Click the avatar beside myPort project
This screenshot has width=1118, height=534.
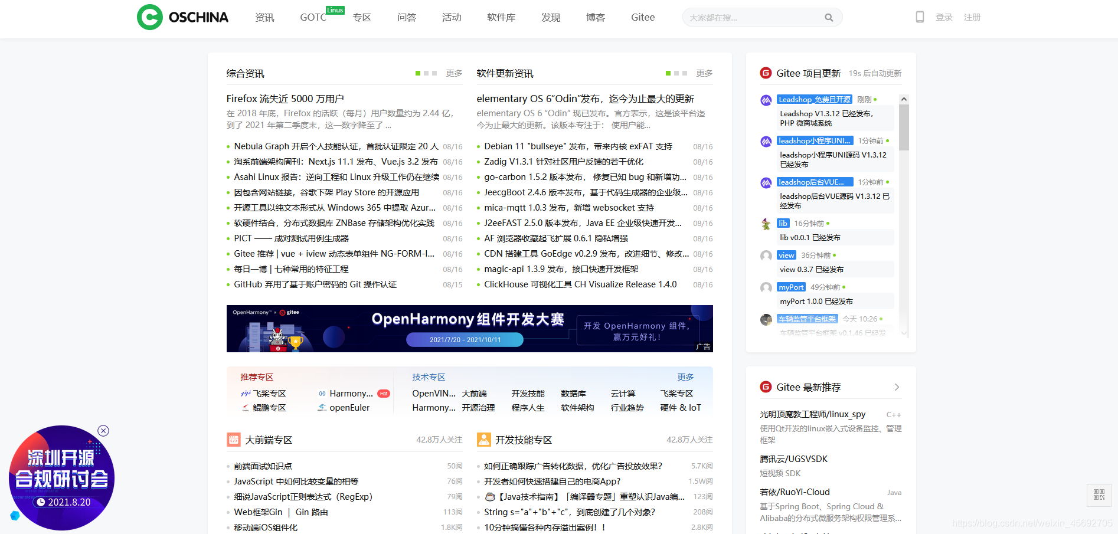(x=766, y=288)
